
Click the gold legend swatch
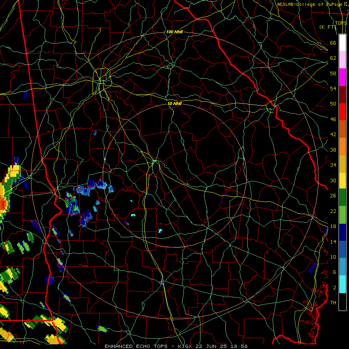pyautogui.click(x=342, y=164)
